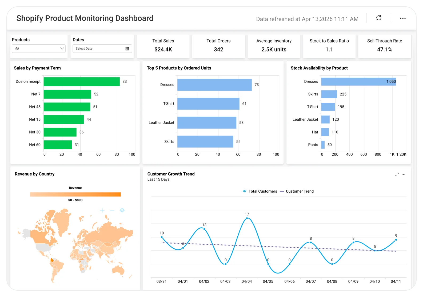The image size is (423, 297).
Task: Click the 04/04 data point labeled 17
Action: click(247, 218)
